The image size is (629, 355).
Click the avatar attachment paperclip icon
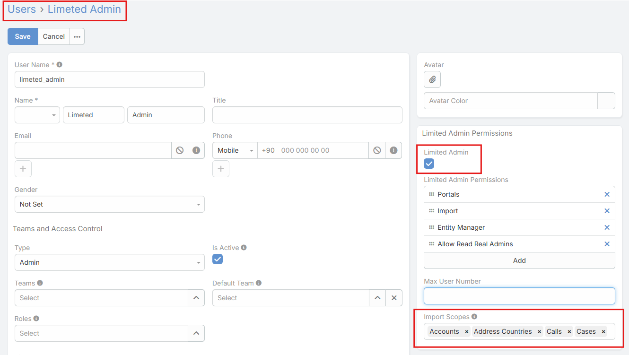click(432, 79)
